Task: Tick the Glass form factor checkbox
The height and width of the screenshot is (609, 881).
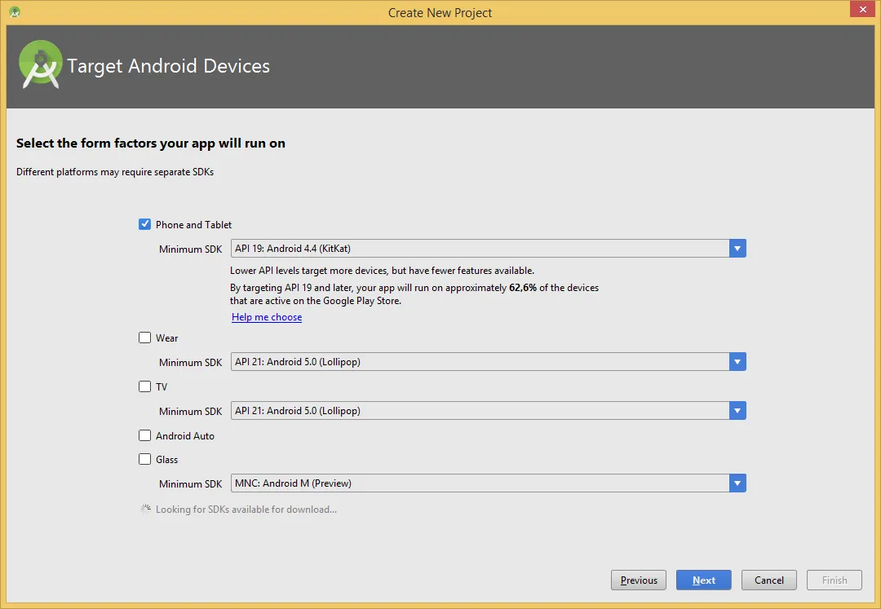Action: click(x=145, y=459)
